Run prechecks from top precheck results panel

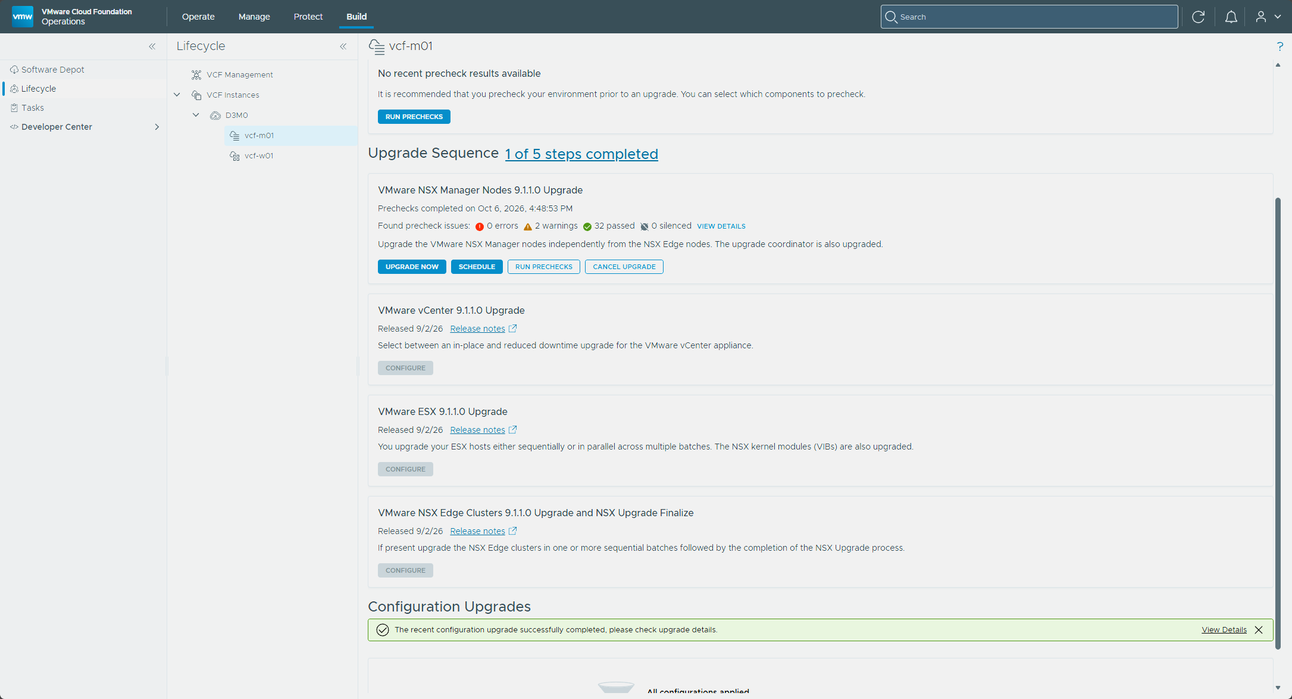click(414, 117)
